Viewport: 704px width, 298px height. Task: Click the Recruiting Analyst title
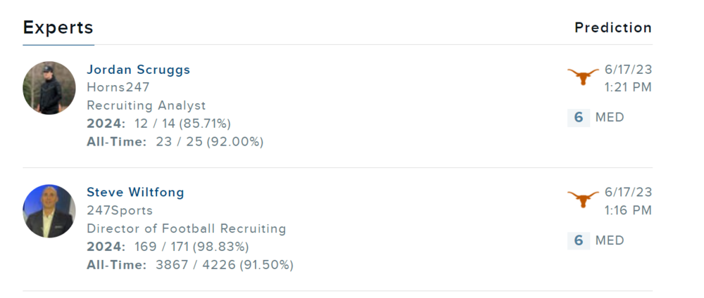coord(146,105)
